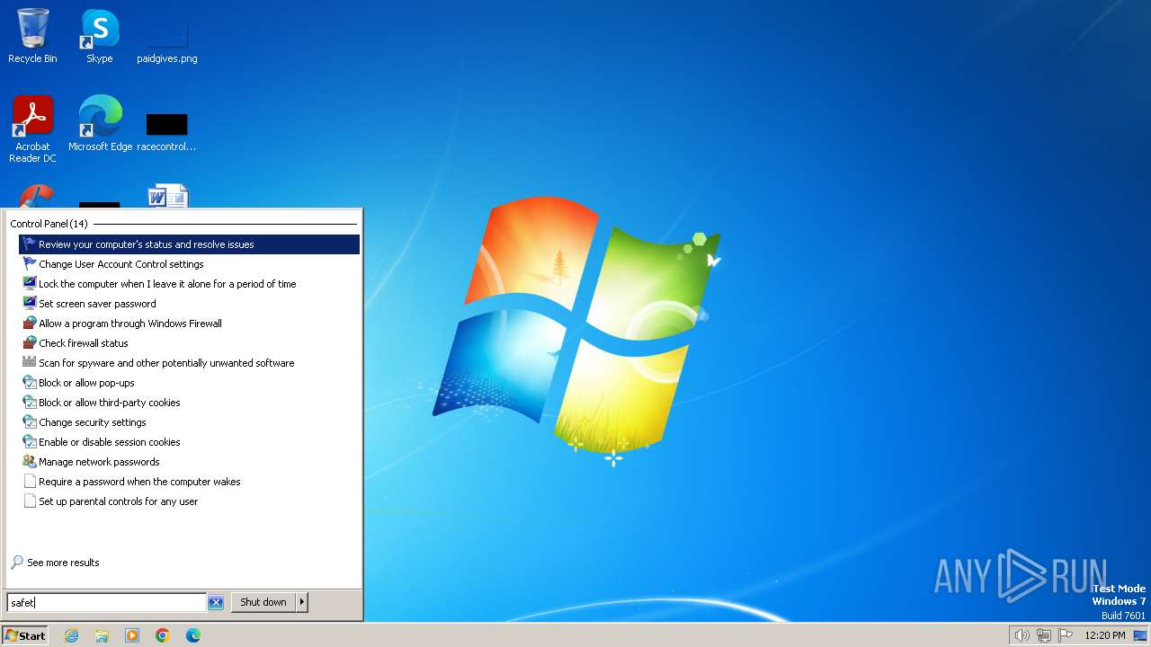The width and height of the screenshot is (1151, 647).
Task: Launch Windows Media Player from taskbar
Action: (132, 635)
